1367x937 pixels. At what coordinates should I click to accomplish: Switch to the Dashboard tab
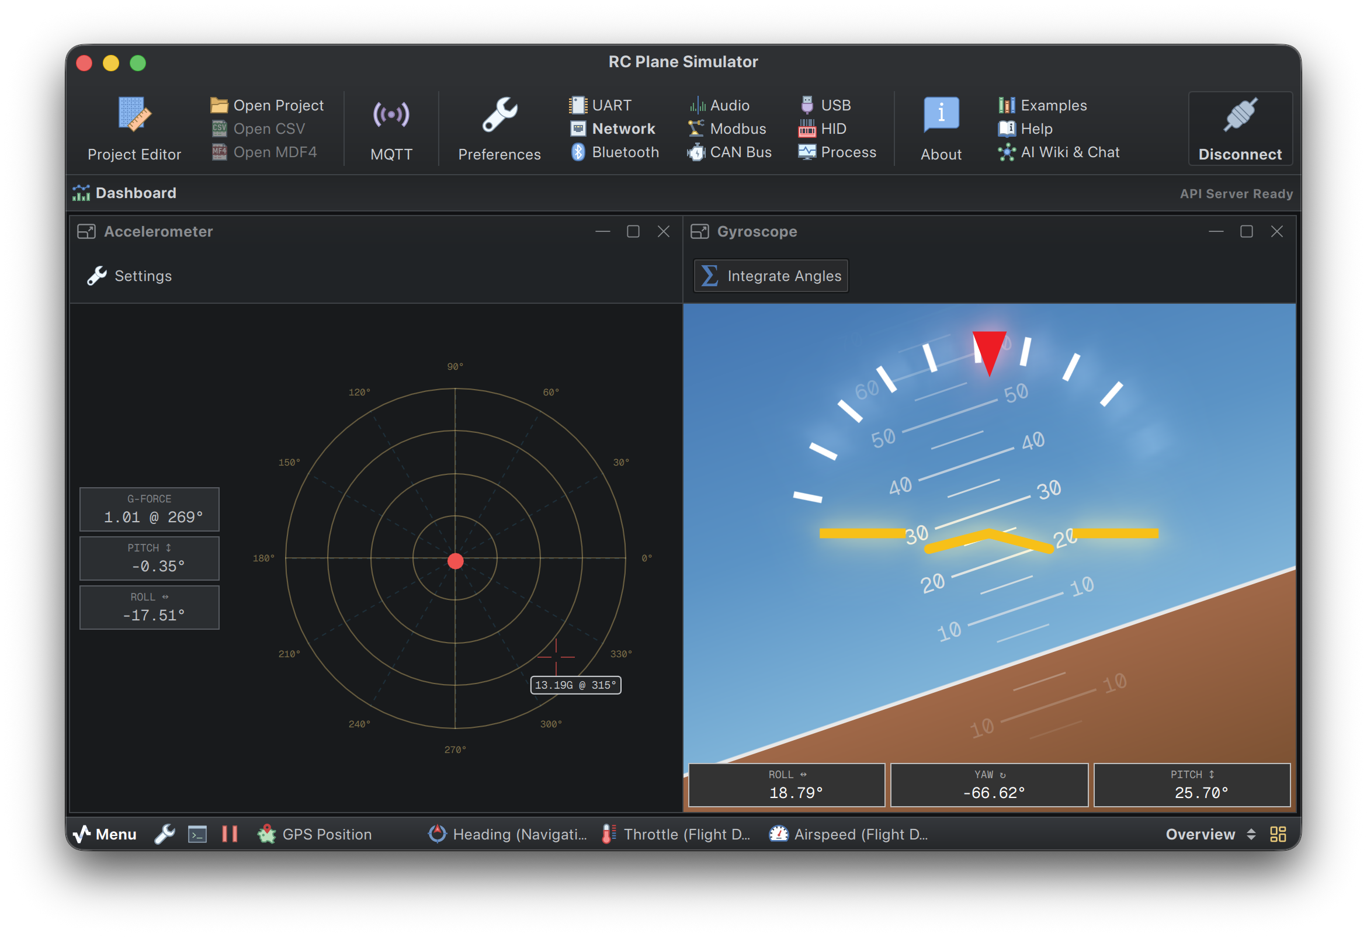point(124,192)
